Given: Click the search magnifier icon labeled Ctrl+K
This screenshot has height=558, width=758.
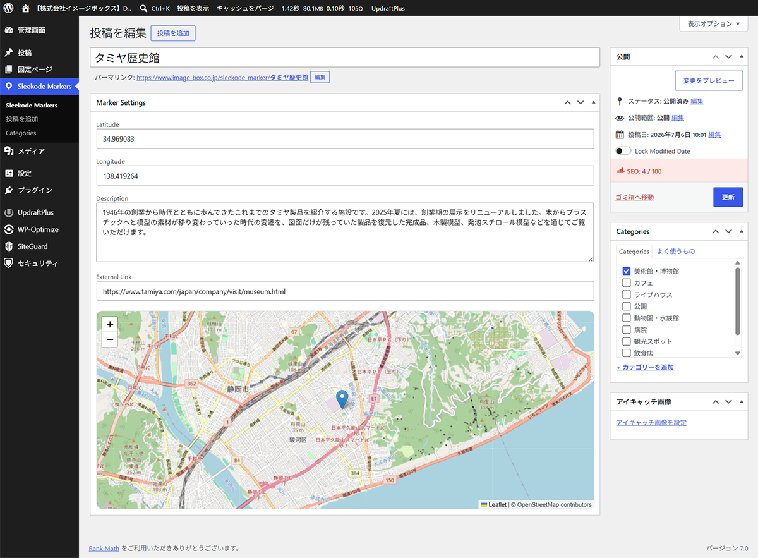Looking at the screenshot, I should [144, 8].
